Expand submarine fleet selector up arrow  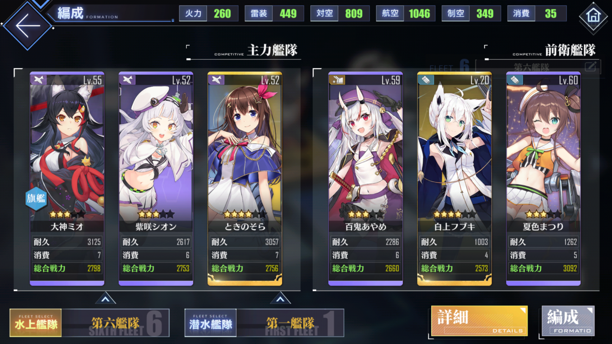click(x=280, y=298)
